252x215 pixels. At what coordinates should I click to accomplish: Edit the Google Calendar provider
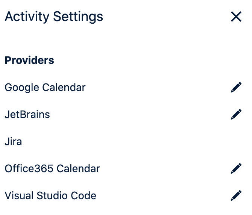pos(236,88)
